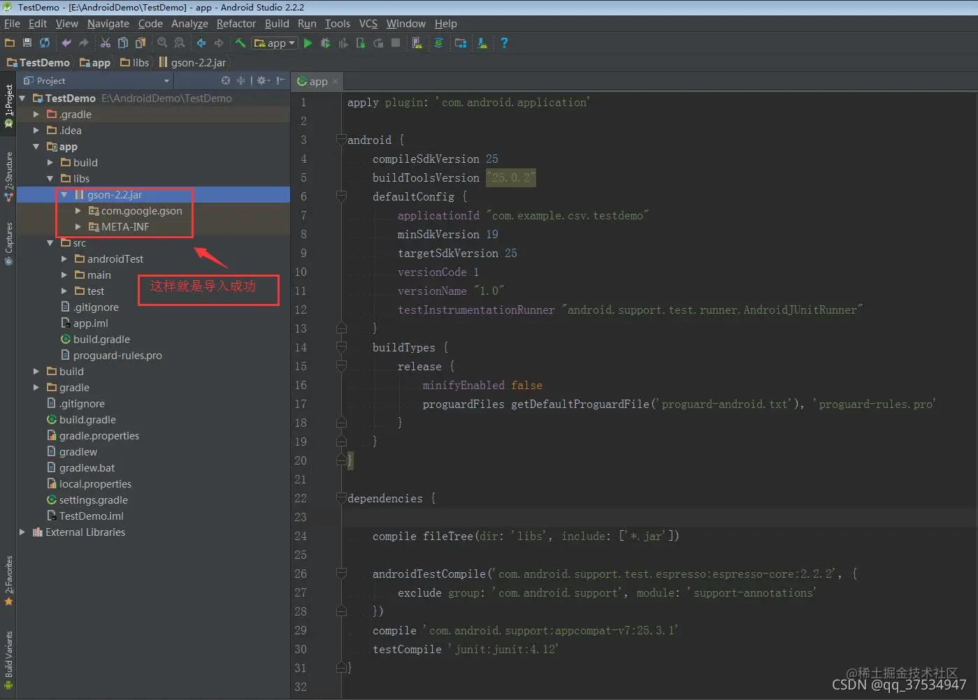Image resolution: width=978 pixels, height=700 pixels.
Task: Open the Tools menu
Action: click(338, 23)
